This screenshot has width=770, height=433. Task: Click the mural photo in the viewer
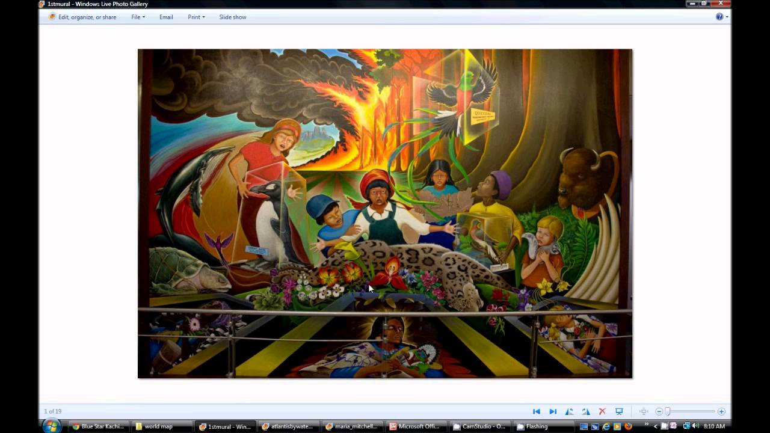click(x=385, y=213)
